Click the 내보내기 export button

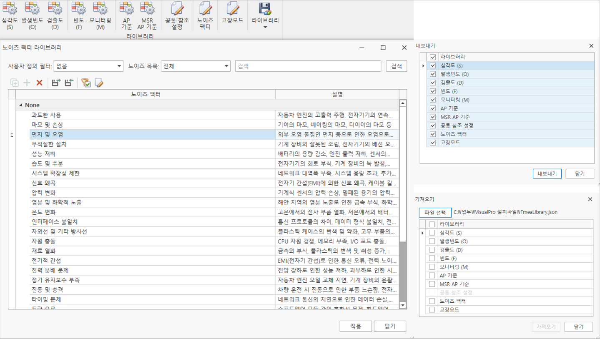(547, 173)
